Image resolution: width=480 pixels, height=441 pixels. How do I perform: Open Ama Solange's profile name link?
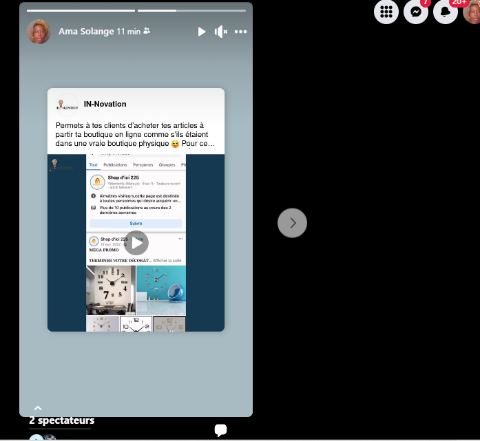(86, 32)
